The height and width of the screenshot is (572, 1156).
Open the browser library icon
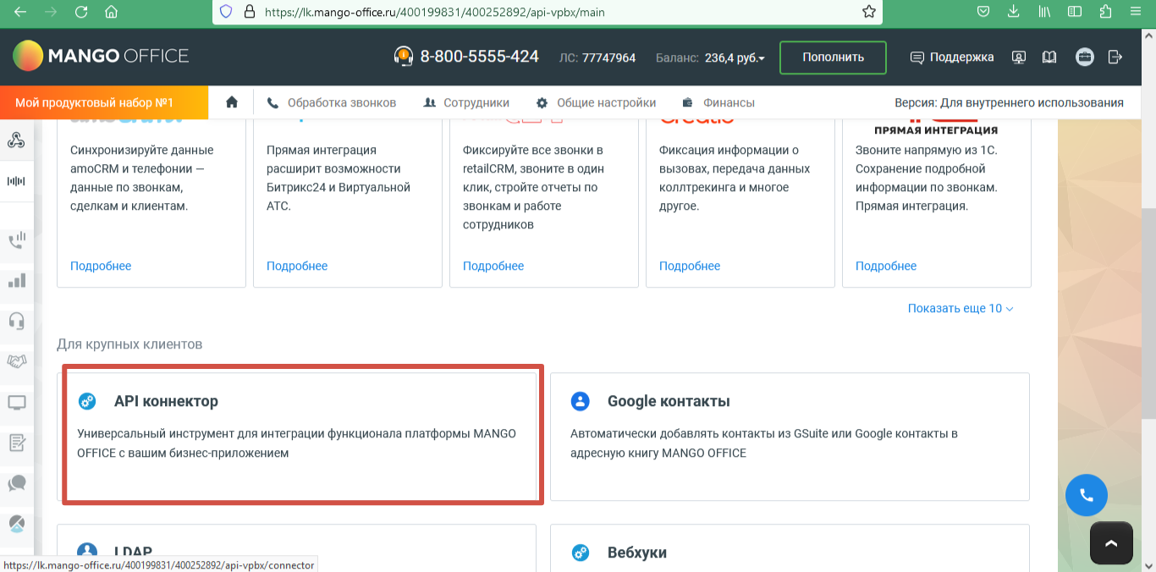point(1044,13)
